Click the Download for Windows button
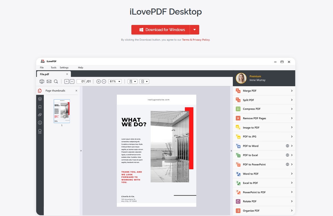This screenshot has width=333, height=216. (160, 30)
